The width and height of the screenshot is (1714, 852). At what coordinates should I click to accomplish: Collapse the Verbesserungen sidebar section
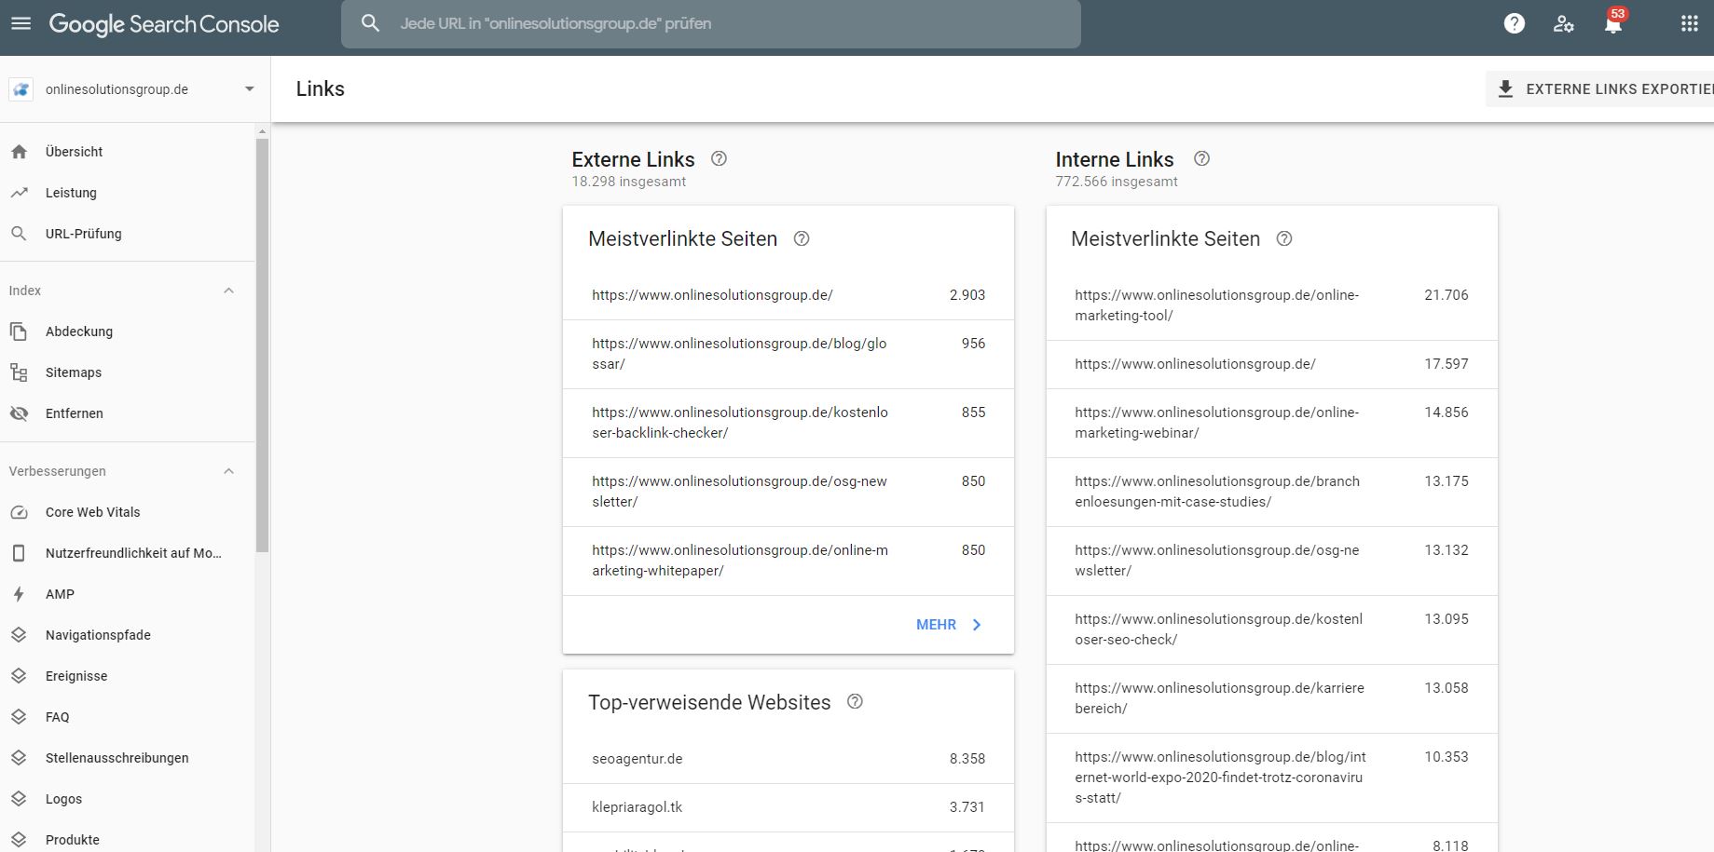tap(228, 471)
